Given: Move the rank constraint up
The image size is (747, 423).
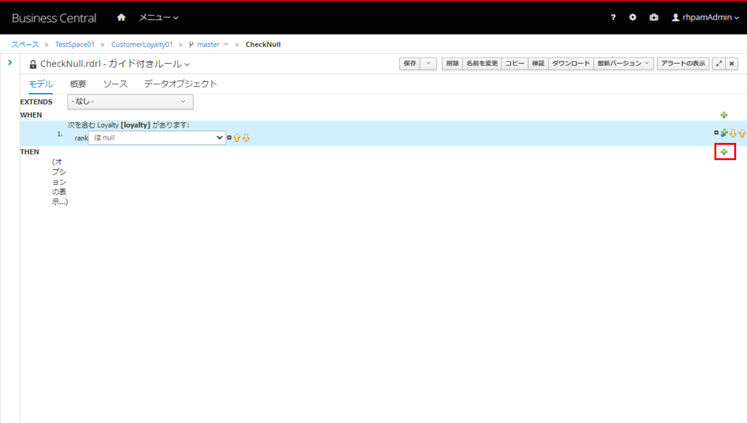Looking at the screenshot, I should coord(237,138).
